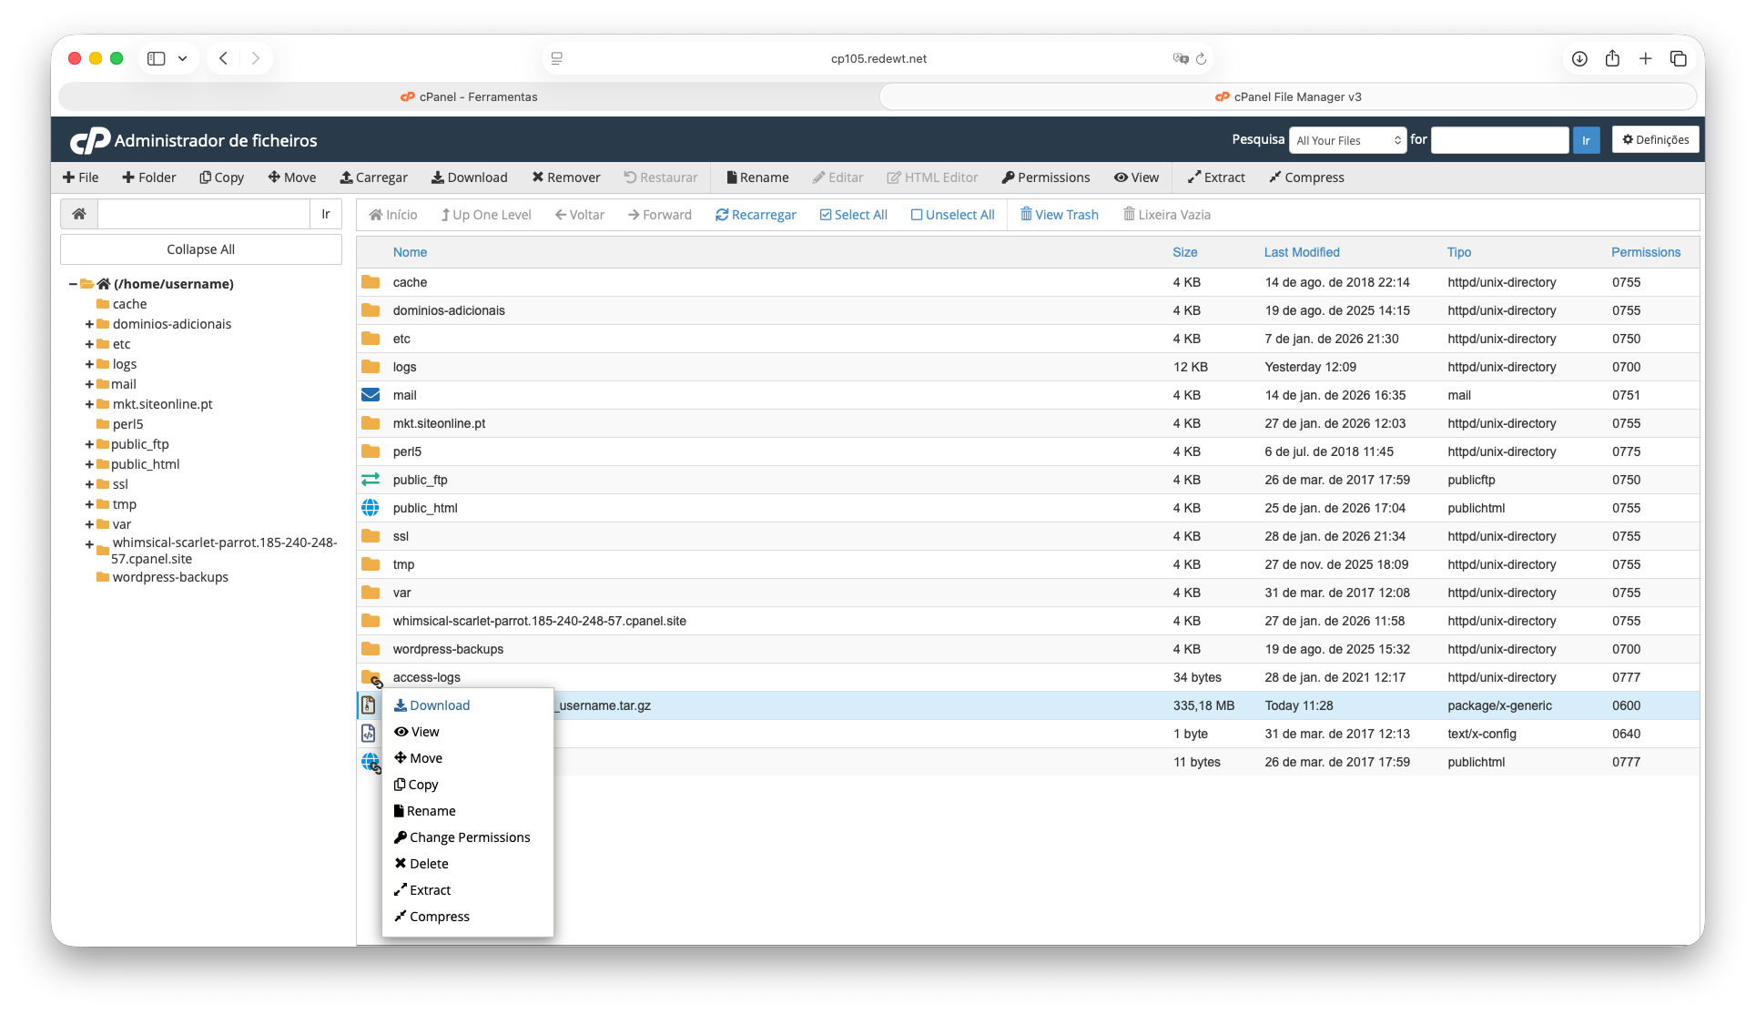Open View Trash
Screen dimensions: 1756x1014
[x=1059, y=215]
